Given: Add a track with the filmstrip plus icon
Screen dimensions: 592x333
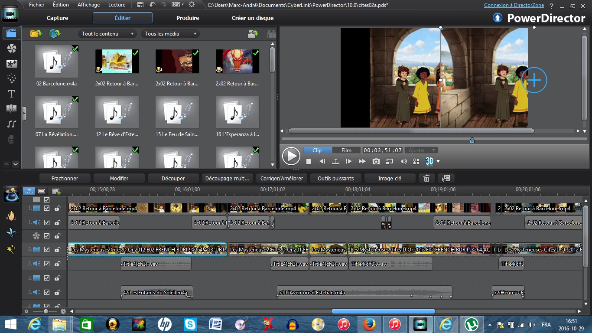Looking at the screenshot, I should [x=56, y=191].
